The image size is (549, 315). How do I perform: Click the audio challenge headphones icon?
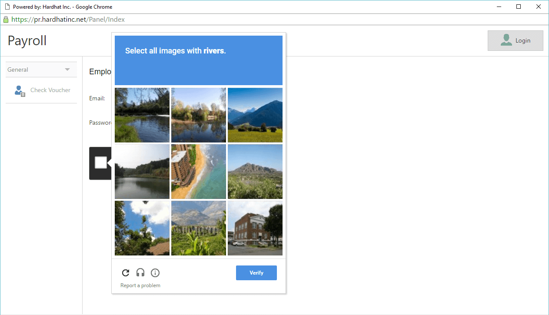140,273
